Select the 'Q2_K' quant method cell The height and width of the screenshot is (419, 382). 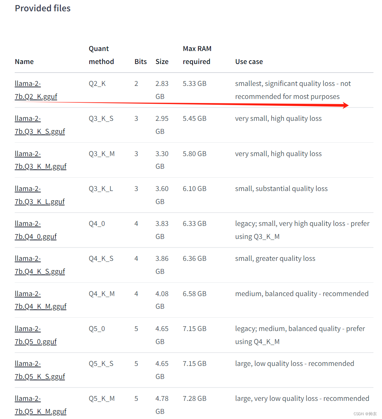(x=97, y=84)
